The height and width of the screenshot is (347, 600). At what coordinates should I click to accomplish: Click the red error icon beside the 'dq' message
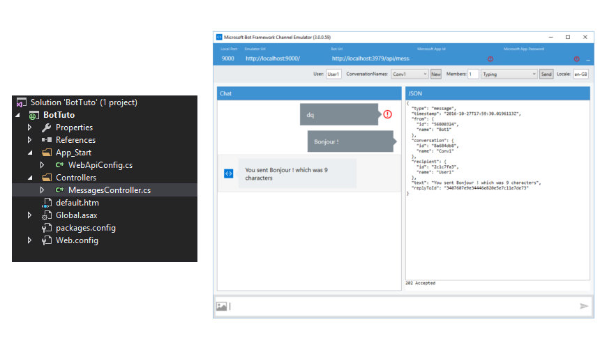(387, 114)
